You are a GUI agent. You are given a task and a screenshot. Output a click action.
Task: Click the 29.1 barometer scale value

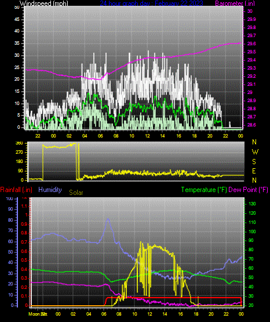251,84
